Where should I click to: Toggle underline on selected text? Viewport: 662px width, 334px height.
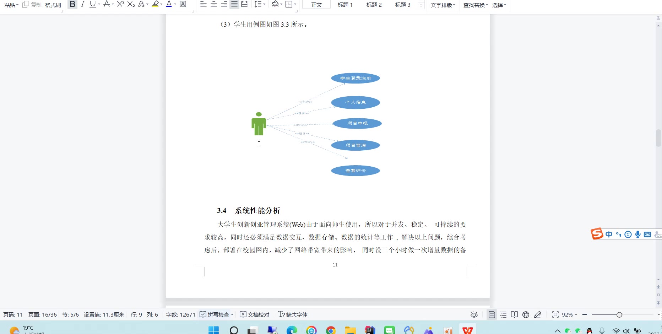tap(92, 4)
